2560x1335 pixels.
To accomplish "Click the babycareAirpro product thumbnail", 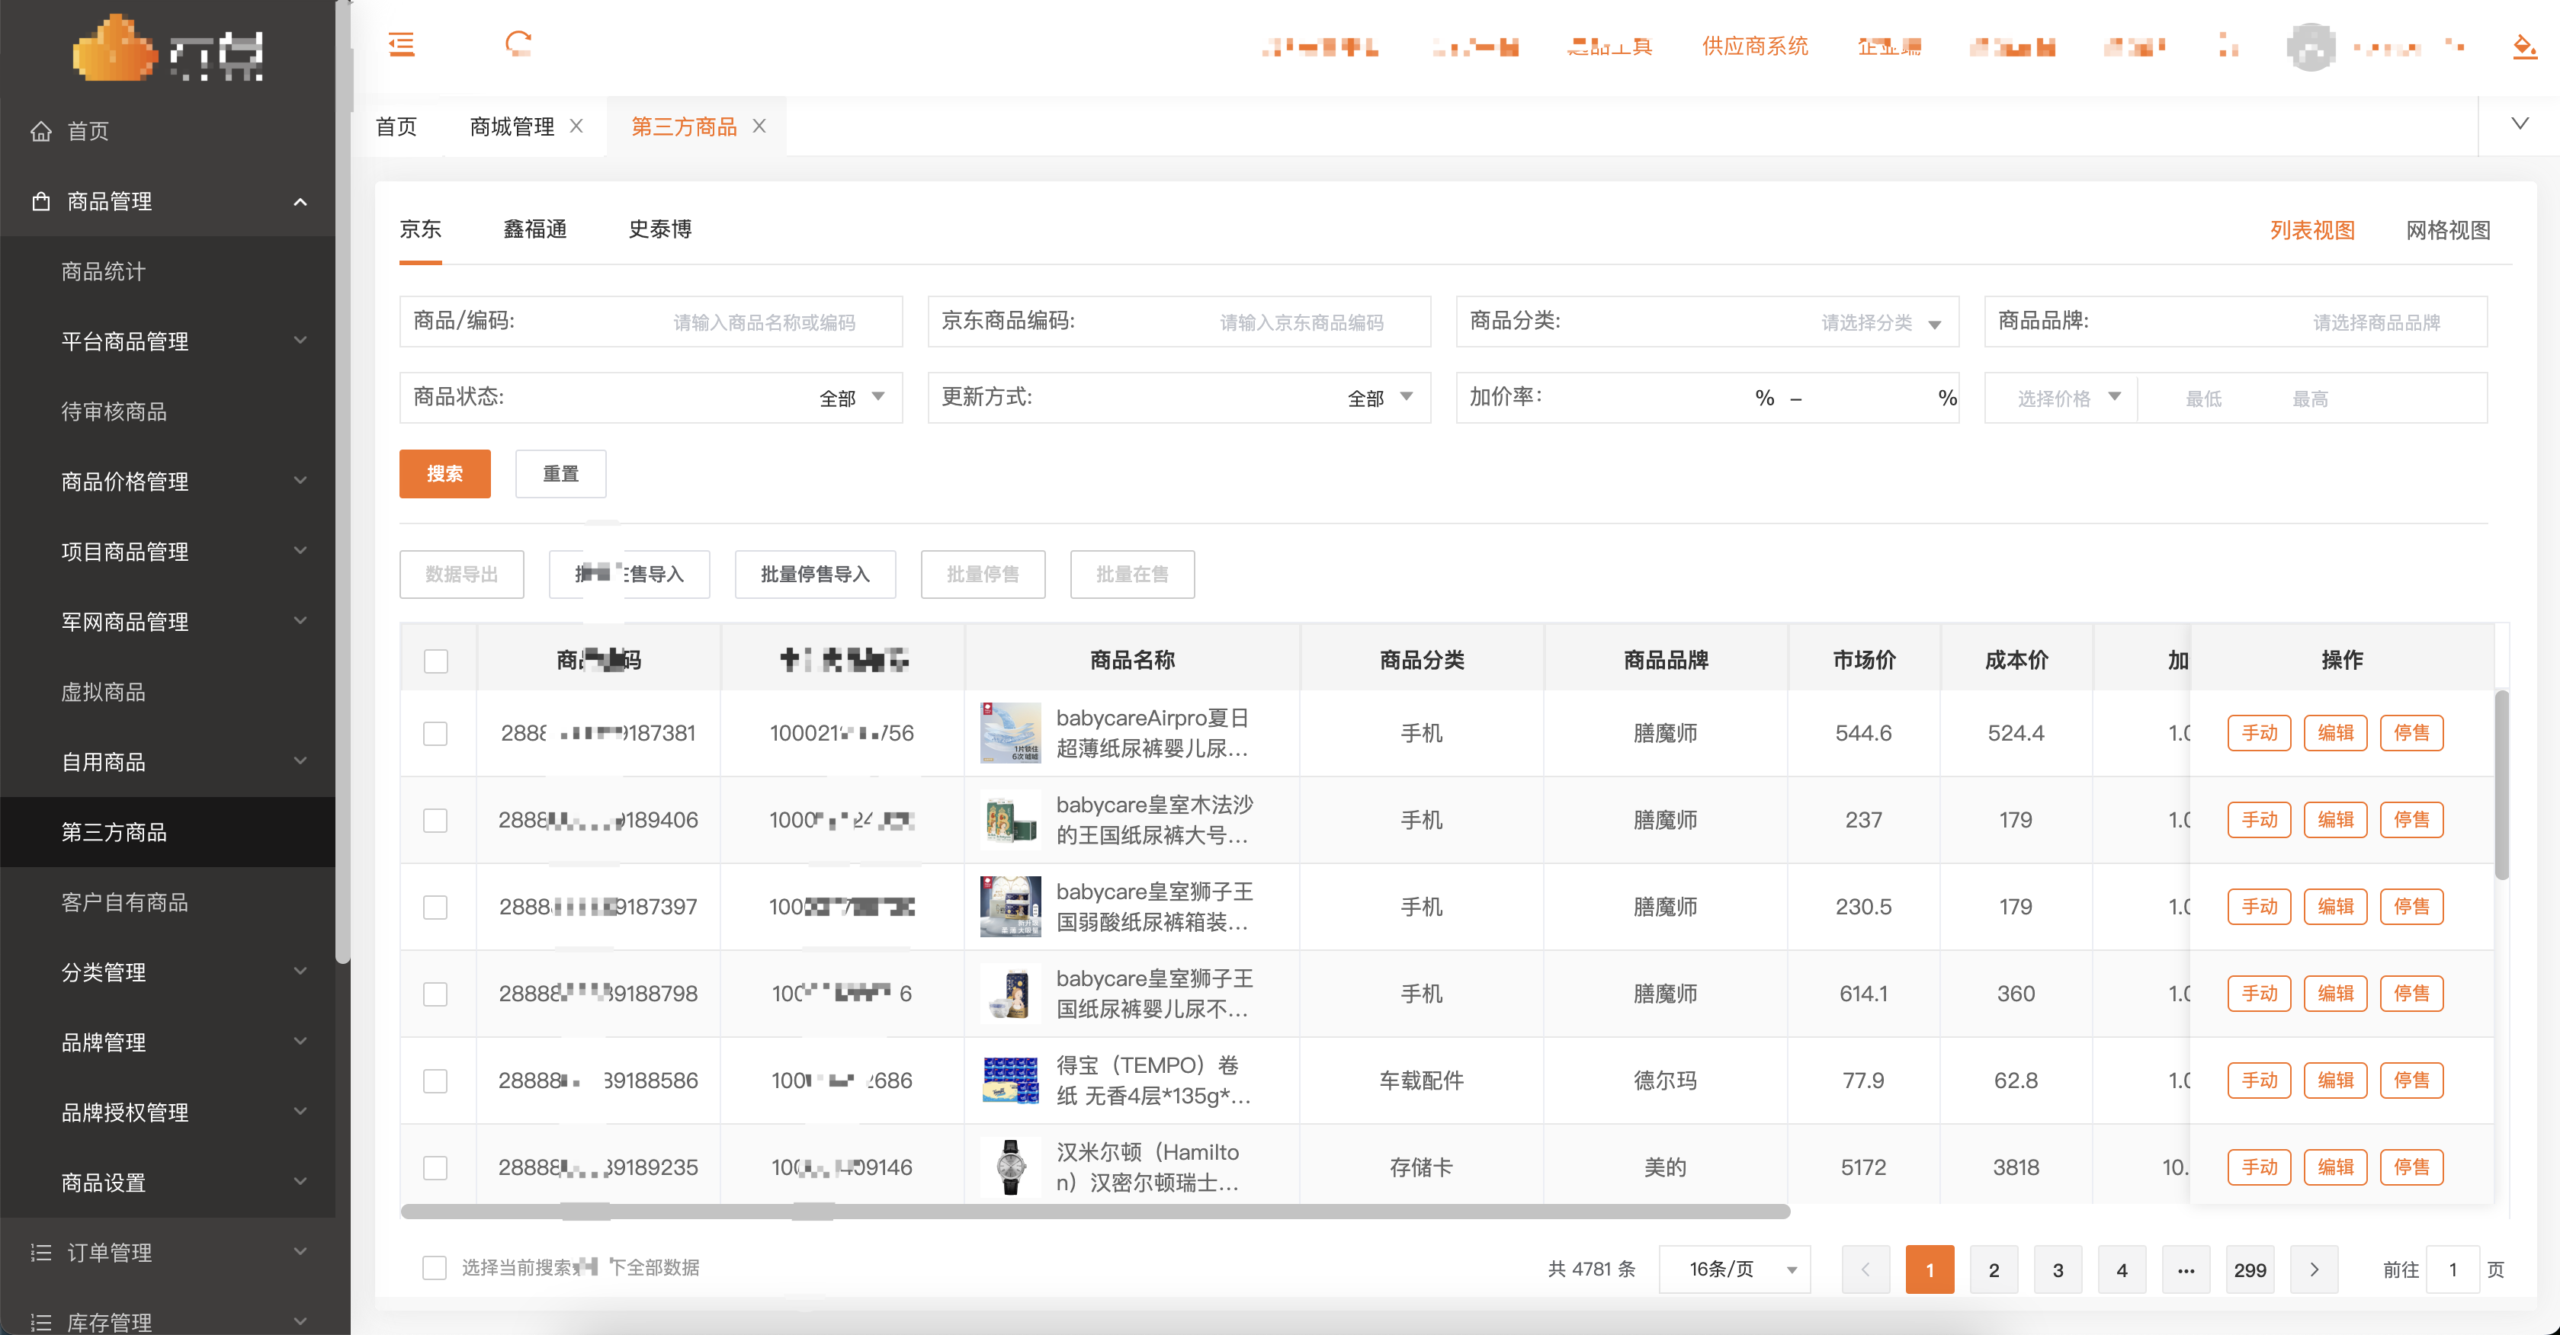I will pyautogui.click(x=1011, y=733).
